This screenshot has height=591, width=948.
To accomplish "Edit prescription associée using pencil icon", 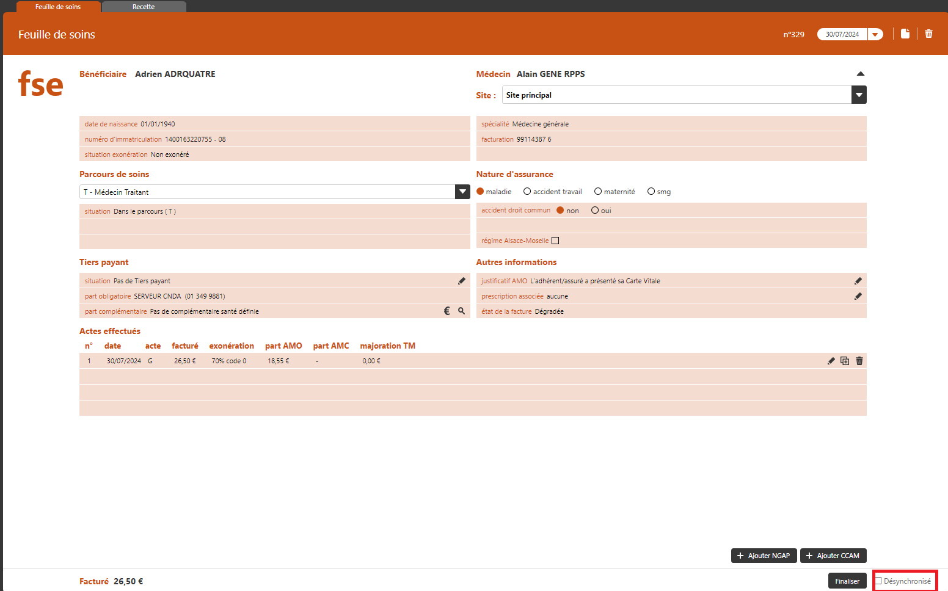I will coord(858,296).
